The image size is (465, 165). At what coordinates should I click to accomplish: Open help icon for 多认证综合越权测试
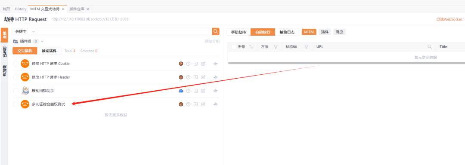[x=188, y=104]
